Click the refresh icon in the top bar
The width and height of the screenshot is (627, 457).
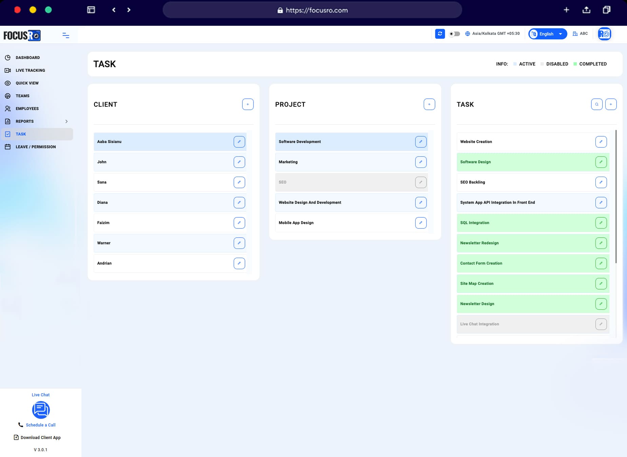click(440, 34)
